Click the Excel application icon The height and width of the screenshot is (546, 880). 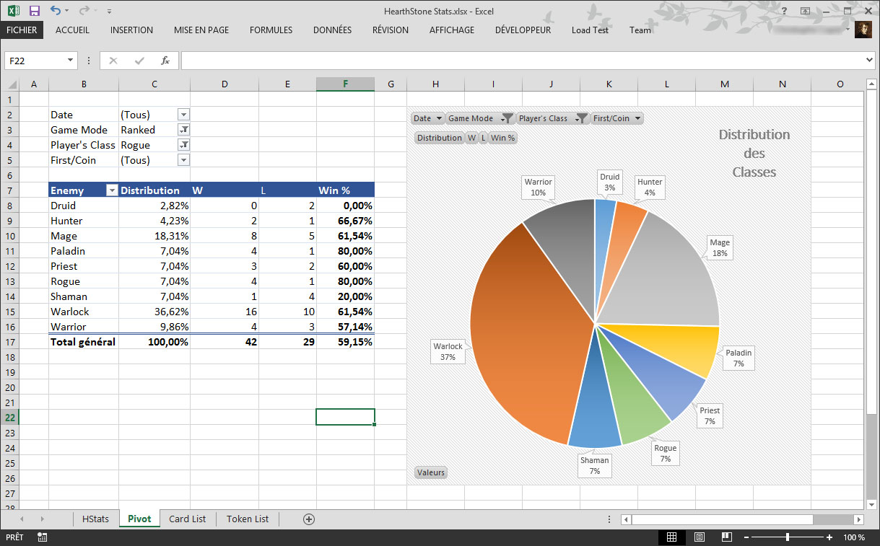click(x=13, y=11)
